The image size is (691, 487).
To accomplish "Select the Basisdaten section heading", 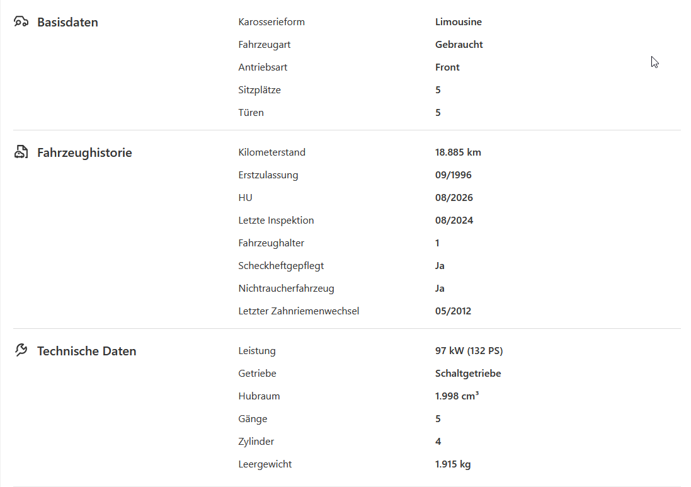I will tap(67, 22).
